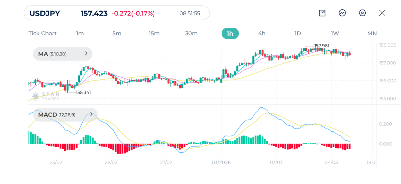This screenshot has height=184, width=401.
Task: Expand the MA (5,10,30) indicator selector
Action: [x=63, y=54]
